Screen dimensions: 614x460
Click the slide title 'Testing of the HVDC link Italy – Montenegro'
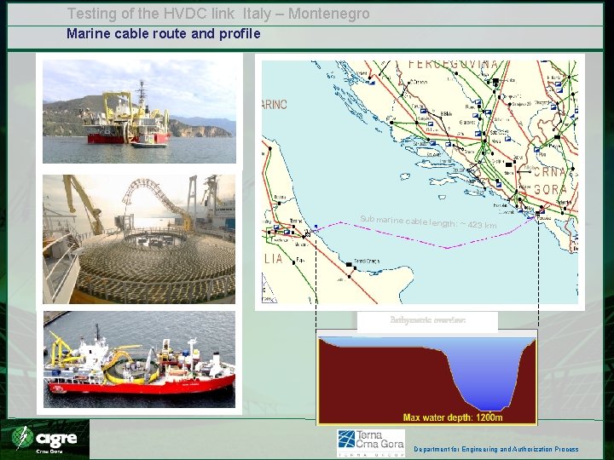coord(218,14)
